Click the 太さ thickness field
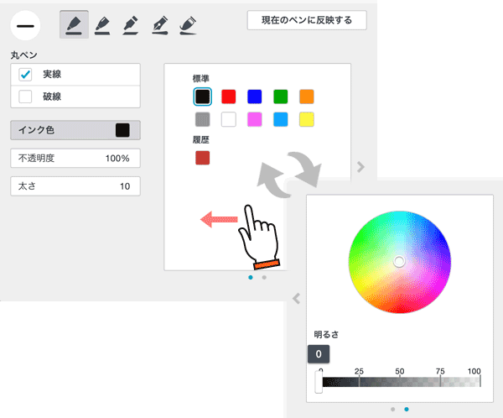Screen dimensions: 503x418 pos(75,185)
